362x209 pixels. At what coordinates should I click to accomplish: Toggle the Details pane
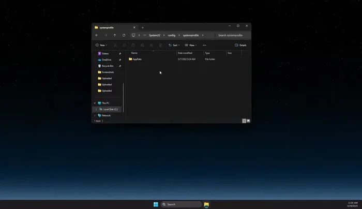240,45
